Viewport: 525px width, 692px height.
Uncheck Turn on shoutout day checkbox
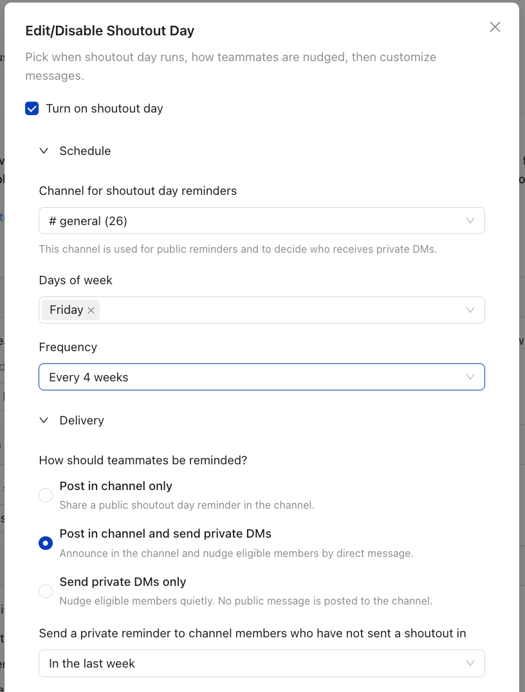32,109
